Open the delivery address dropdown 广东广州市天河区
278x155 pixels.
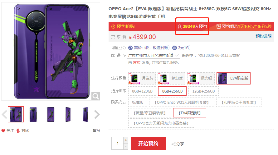tap(154, 55)
